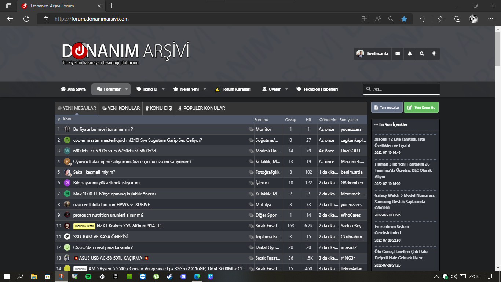Open the Edge apps icon in address bar
The width and height of the screenshot is (501, 282).
click(x=364, y=19)
